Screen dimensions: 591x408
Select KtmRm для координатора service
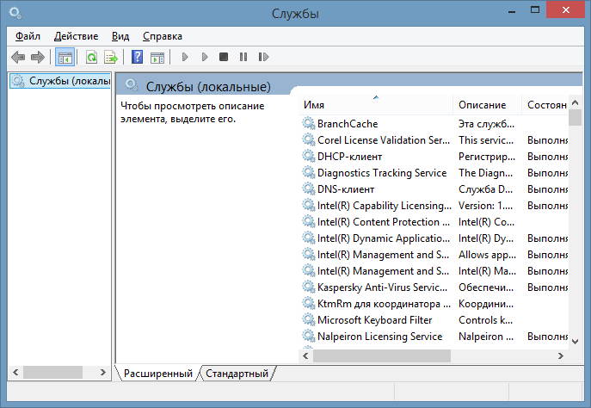pyautogui.click(x=434, y=304)
